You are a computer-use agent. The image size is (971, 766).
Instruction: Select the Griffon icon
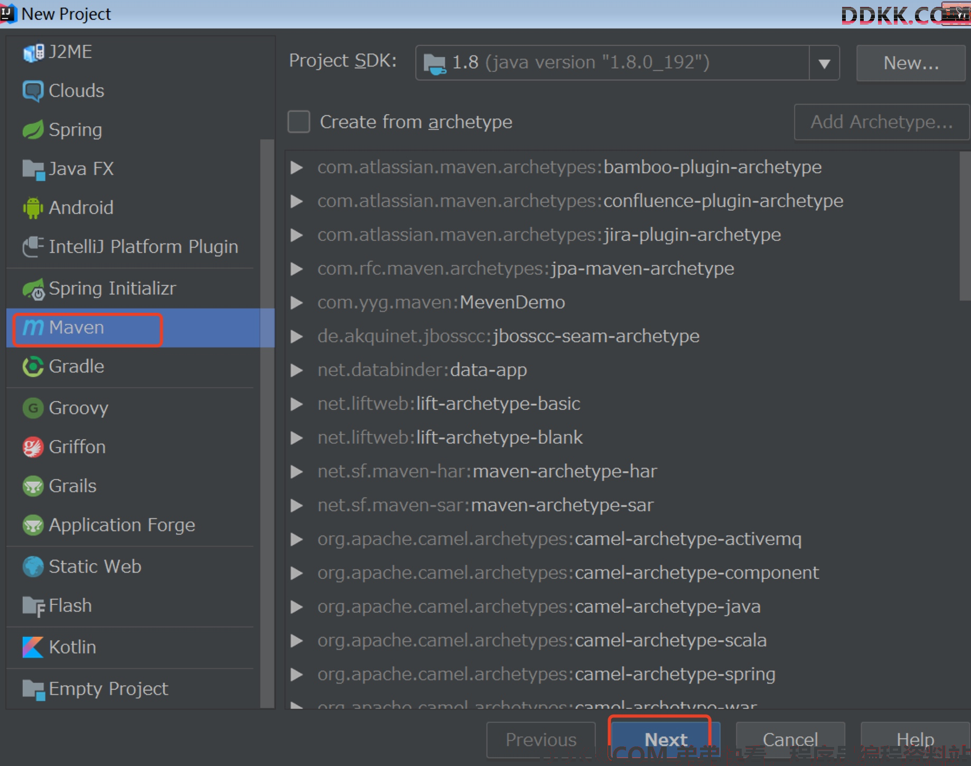[33, 447]
